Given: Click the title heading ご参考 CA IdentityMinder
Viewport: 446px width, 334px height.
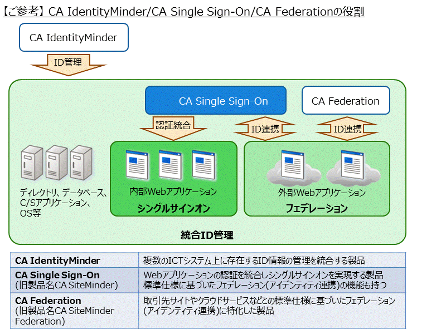Looking at the screenshot, I should (183, 11).
